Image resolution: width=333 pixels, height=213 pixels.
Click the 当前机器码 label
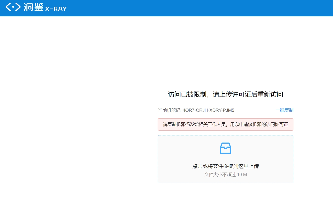pyautogui.click(x=169, y=110)
